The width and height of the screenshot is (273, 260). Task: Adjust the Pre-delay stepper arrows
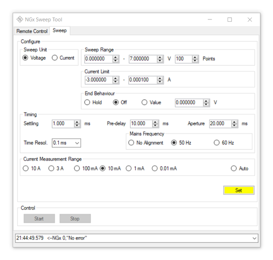click(155, 124)
